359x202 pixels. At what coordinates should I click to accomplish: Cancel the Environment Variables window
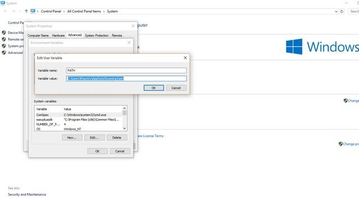[119, 151]
